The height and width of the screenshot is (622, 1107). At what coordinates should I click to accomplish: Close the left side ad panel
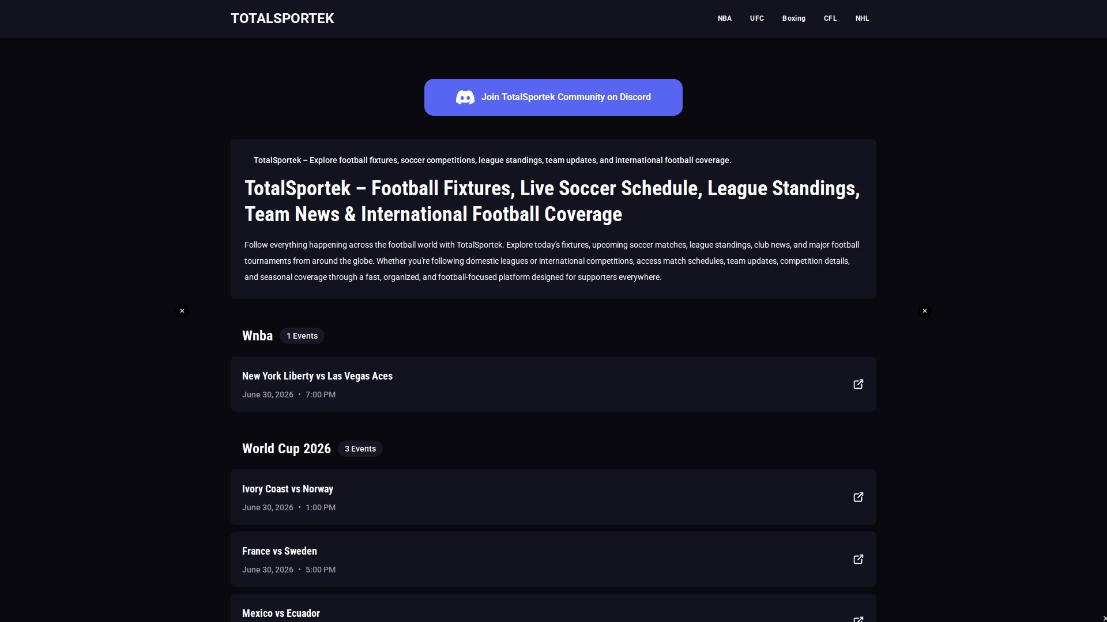[x=182, y=311]
